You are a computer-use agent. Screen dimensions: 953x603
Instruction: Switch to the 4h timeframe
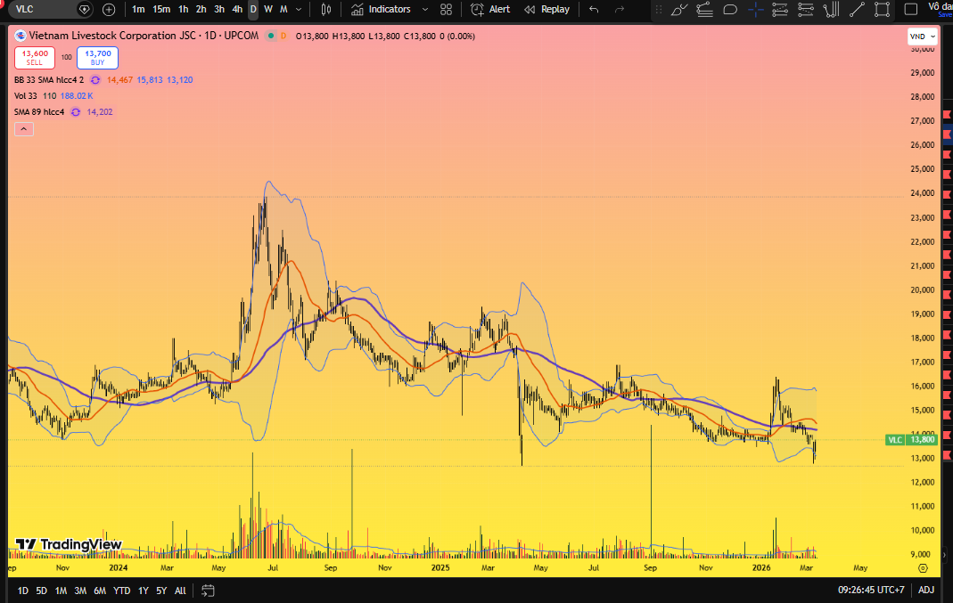point(237,9)
